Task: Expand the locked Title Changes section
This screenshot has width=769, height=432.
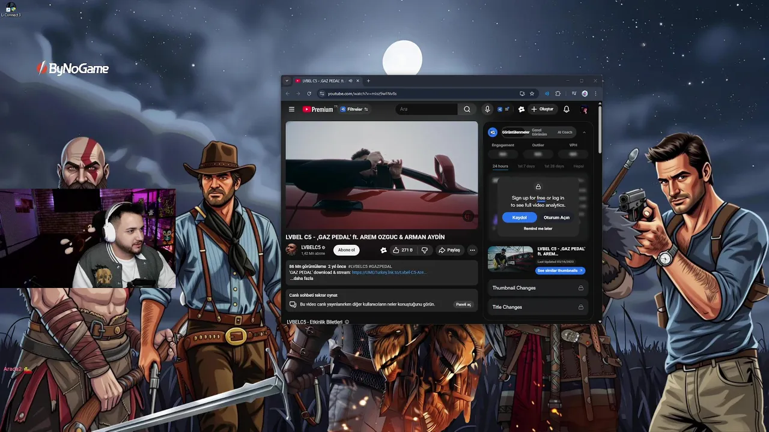Action: pos(538,307)
